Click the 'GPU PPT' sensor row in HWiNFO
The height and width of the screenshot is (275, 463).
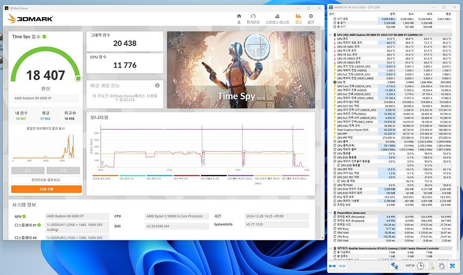(392, 134)
